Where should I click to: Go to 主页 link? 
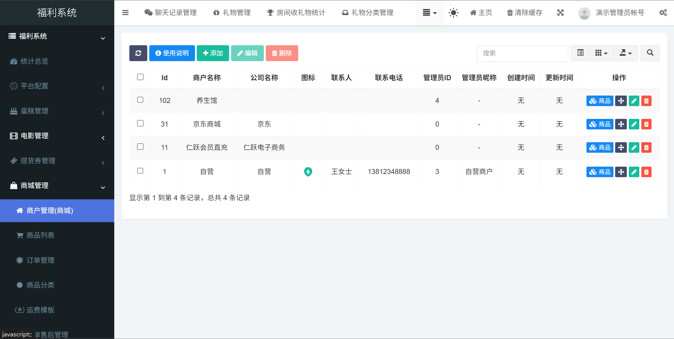tap(481, 13)
